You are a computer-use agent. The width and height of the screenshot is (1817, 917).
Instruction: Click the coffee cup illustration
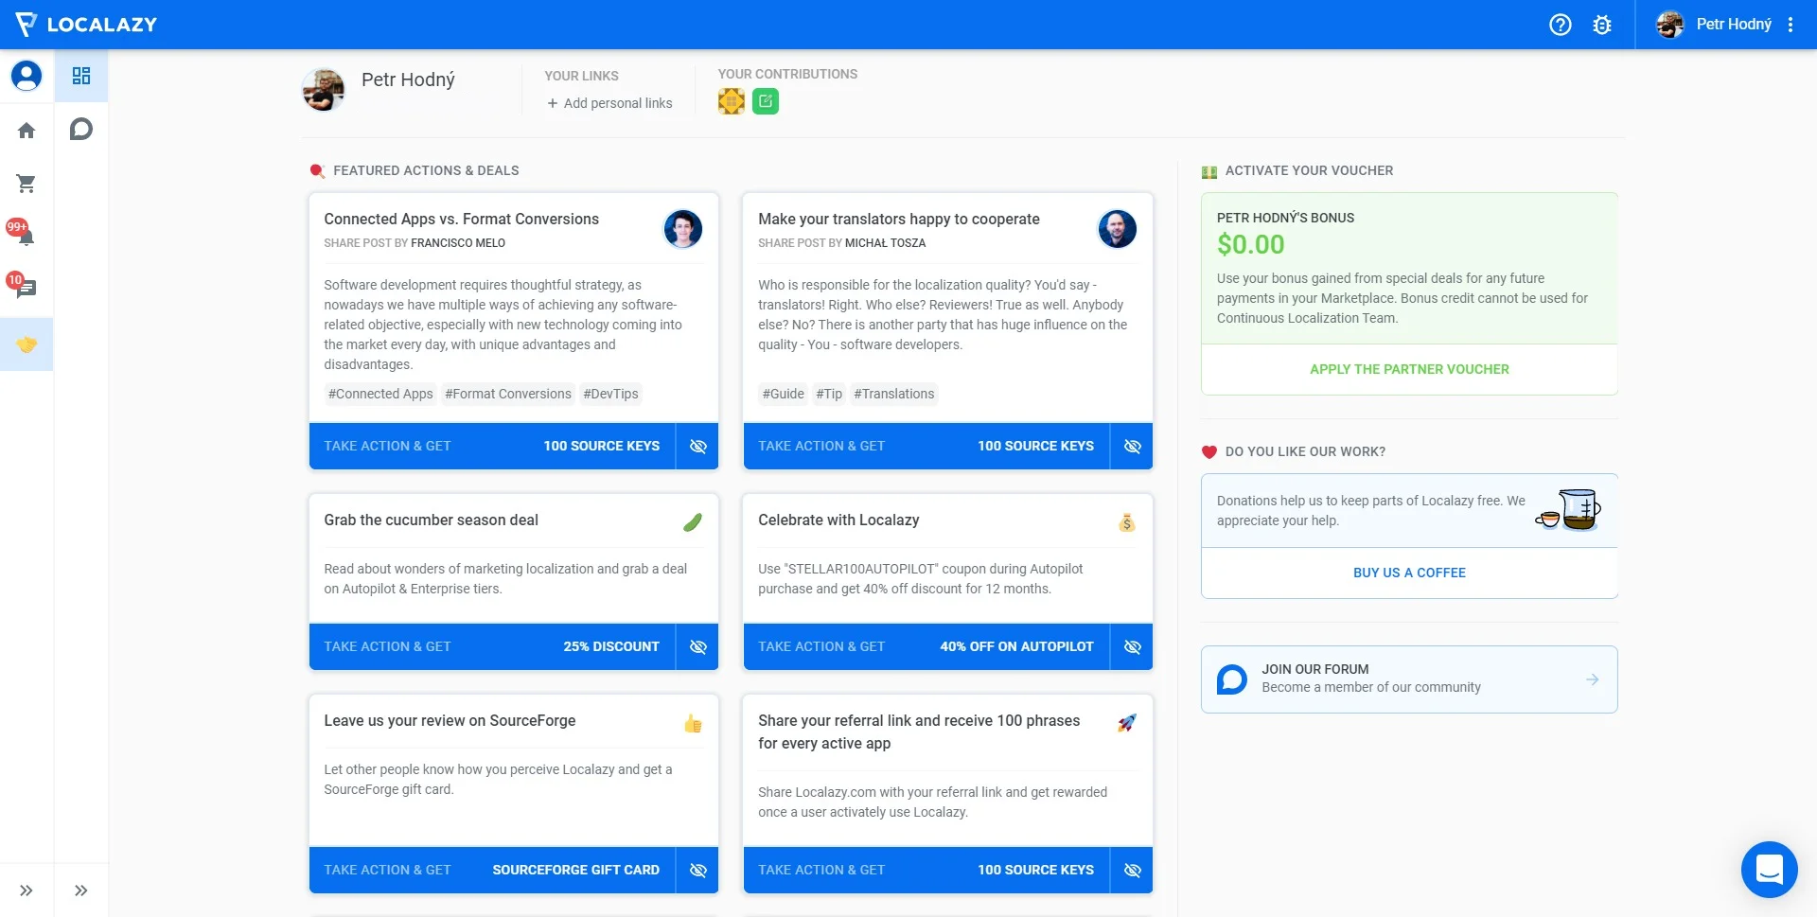tap(1568, 510)
